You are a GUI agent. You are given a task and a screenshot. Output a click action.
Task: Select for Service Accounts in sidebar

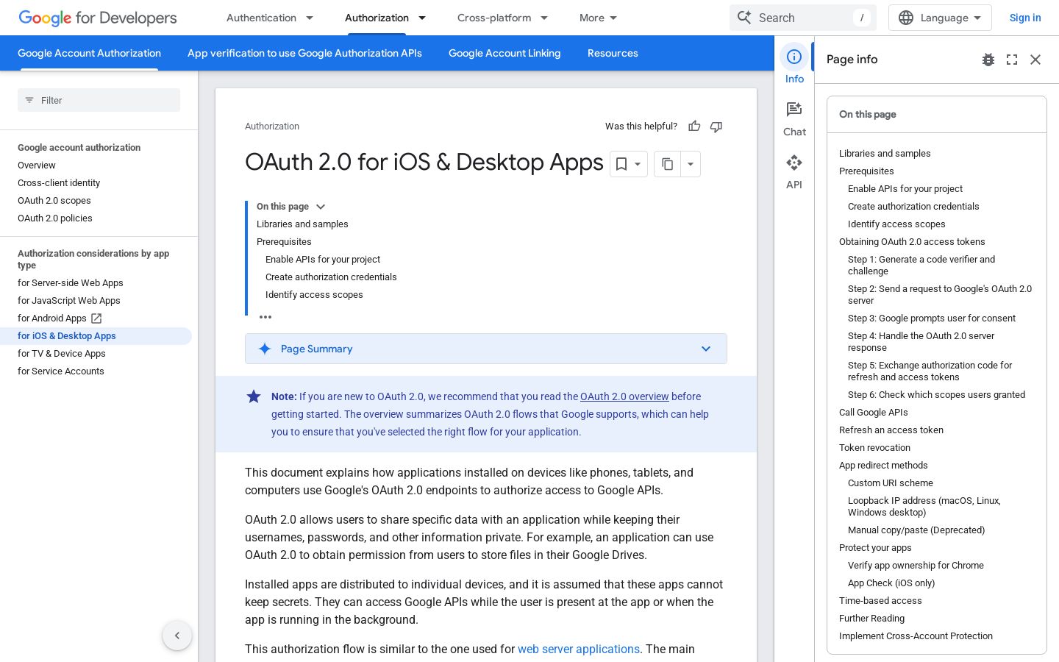coord(61,371)
